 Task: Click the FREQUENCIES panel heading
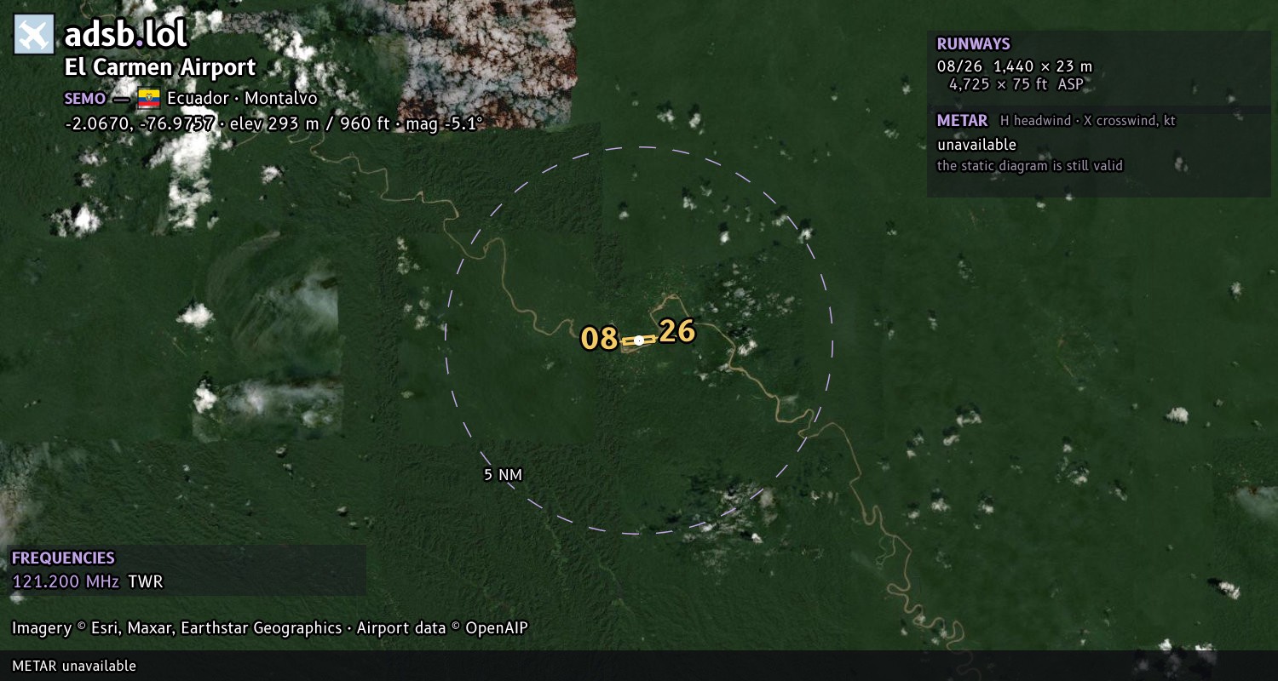pyautogui.click(x=63, y=558)
